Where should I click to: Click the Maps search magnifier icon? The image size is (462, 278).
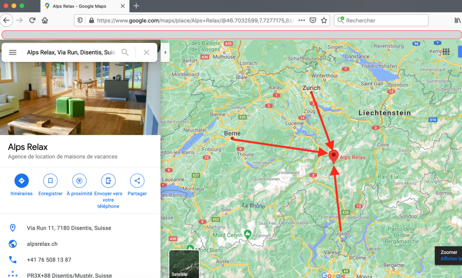coord(125,52)
